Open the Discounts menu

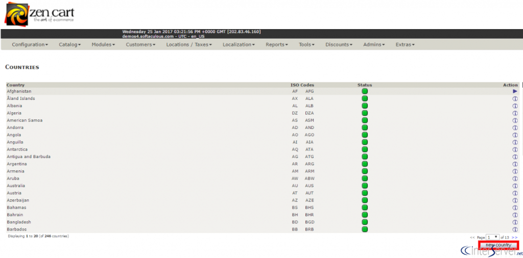(x=339, y=44)
